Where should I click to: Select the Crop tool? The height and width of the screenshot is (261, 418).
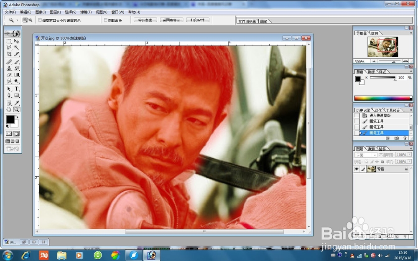click(x=9, y=54)
